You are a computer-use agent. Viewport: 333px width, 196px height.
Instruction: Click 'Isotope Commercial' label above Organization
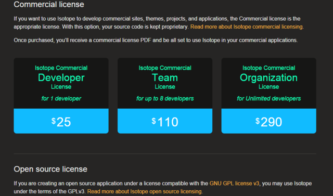pos(269,68)
